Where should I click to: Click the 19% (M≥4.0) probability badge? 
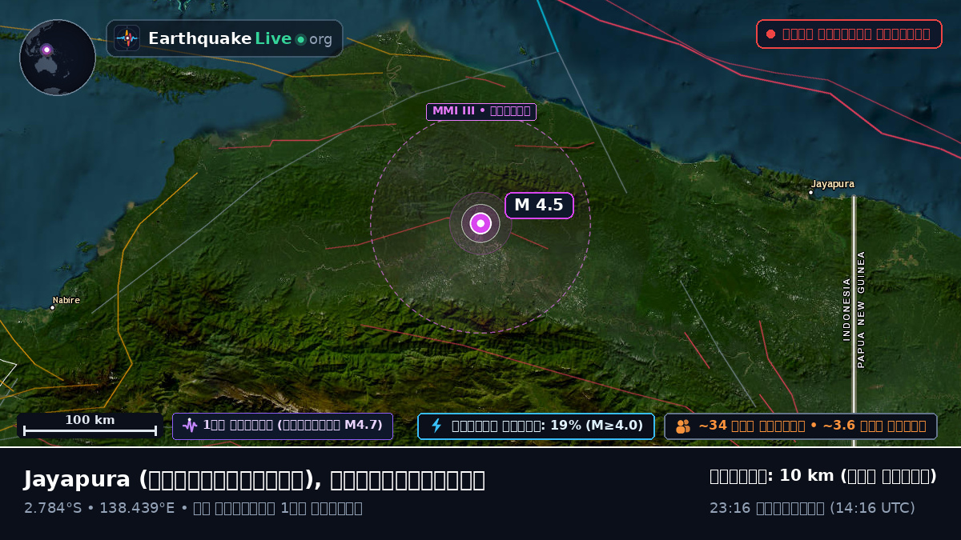point(536,426)
